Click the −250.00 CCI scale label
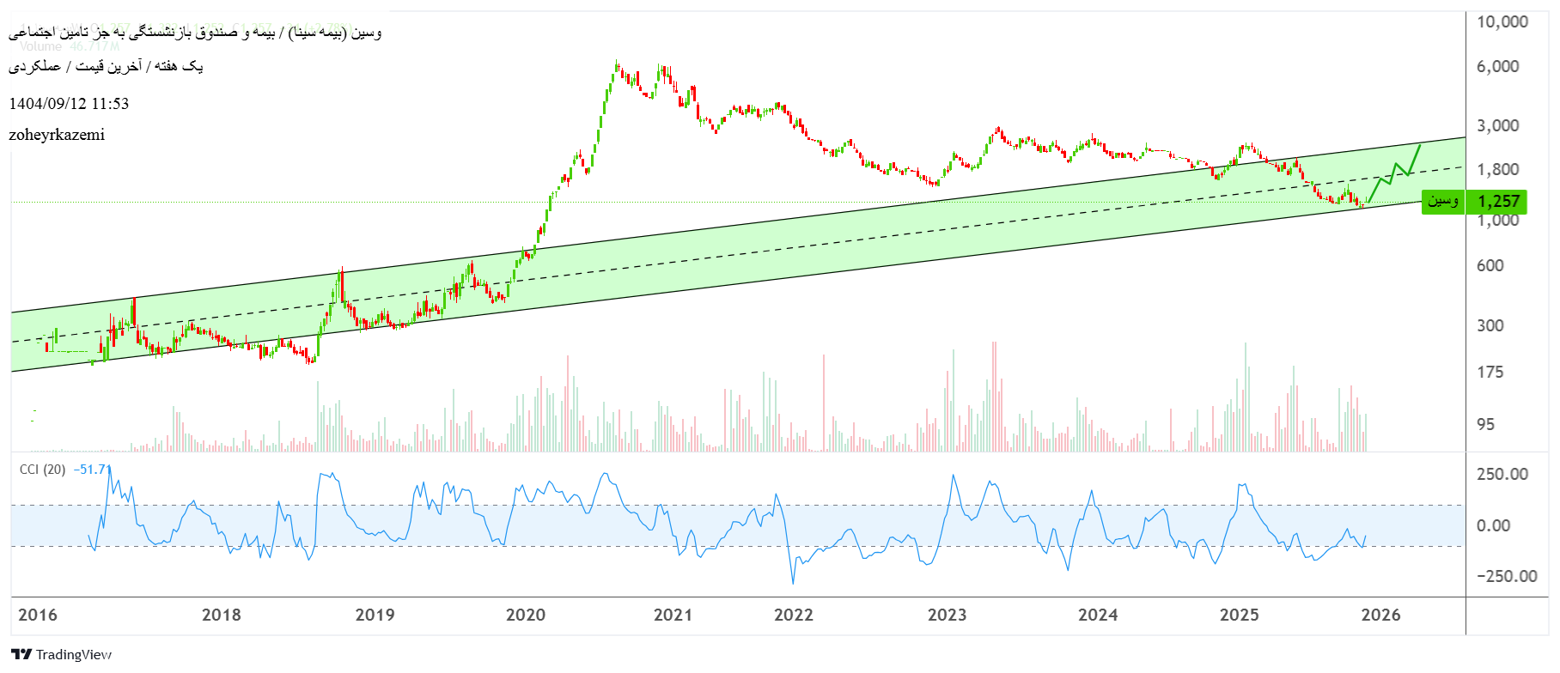 pyautogui.click(x=1506, y=576)
